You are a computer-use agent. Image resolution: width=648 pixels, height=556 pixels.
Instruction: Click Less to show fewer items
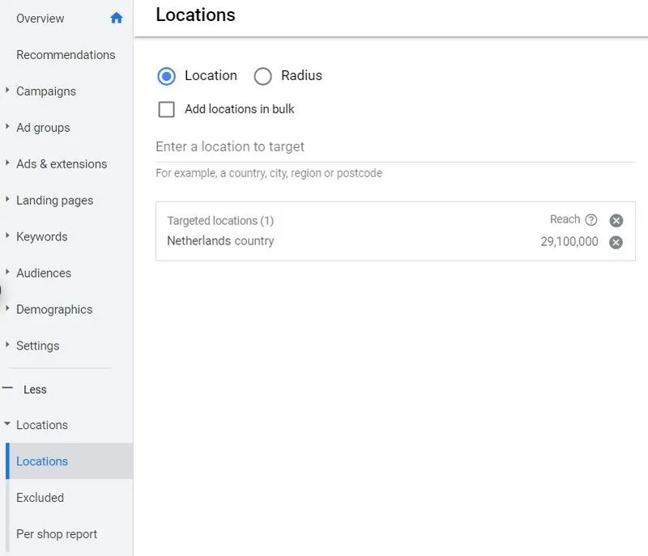35,389
